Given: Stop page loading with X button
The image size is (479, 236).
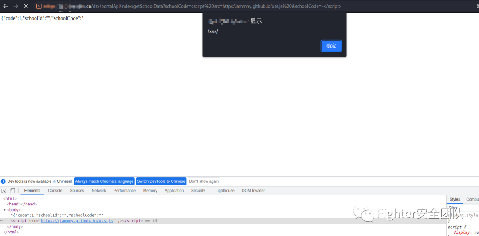Looking at the screenshot, I should point(26,6).
